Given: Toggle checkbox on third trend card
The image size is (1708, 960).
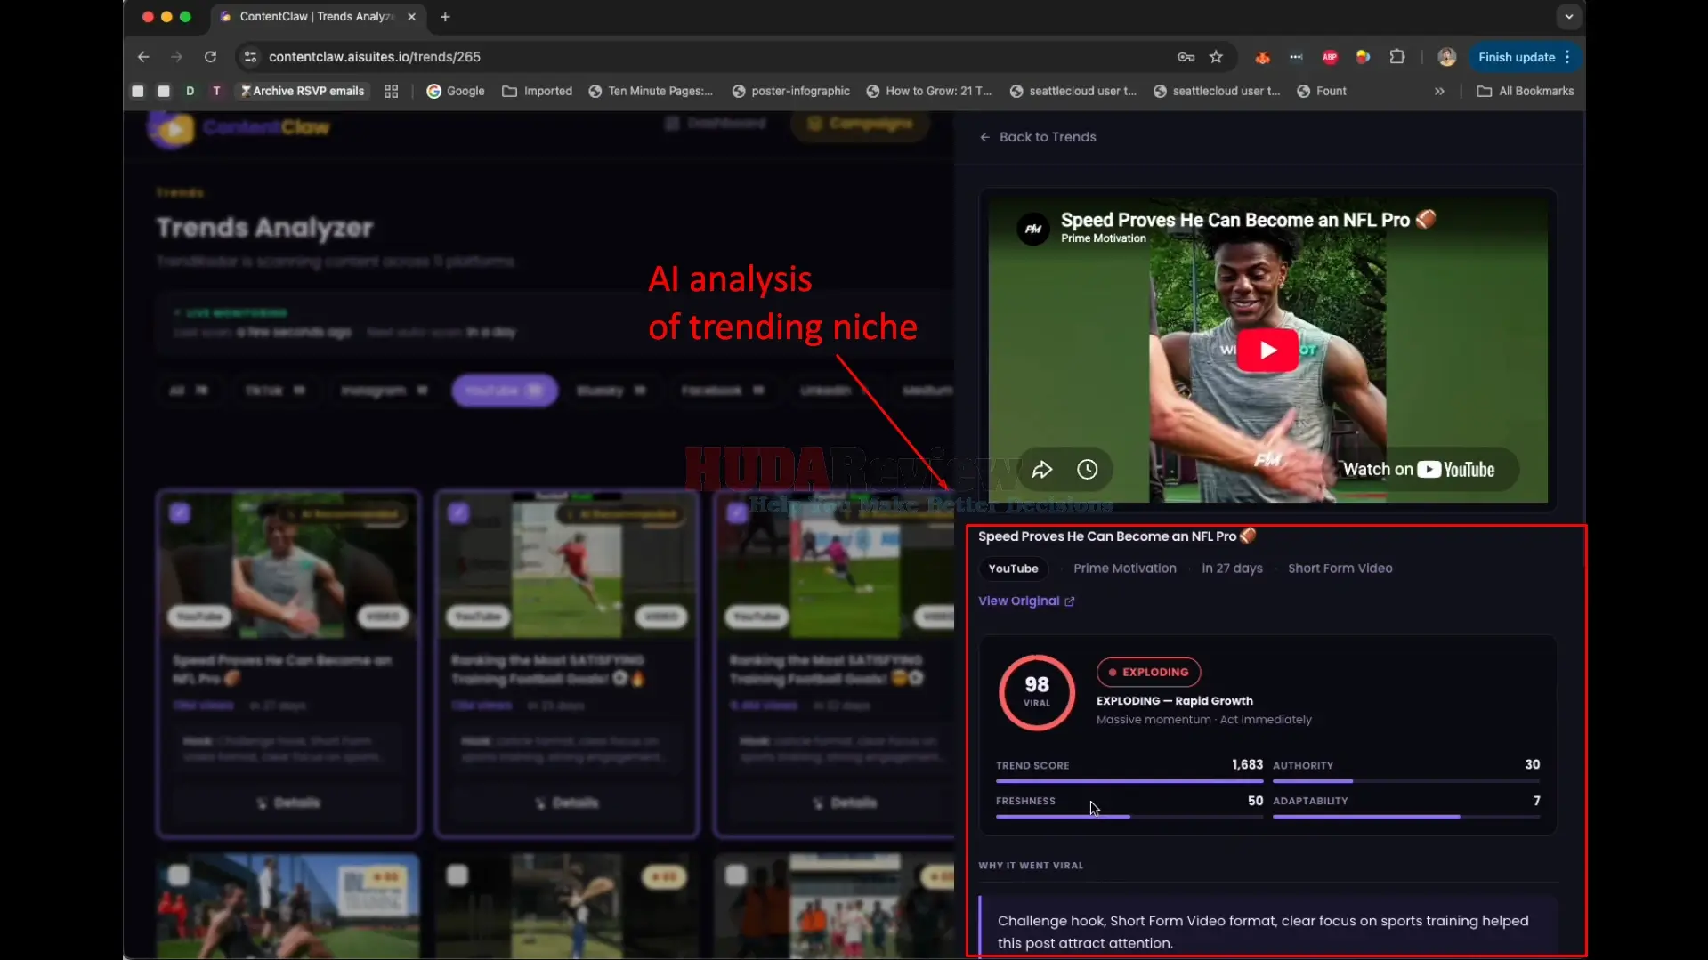Looking at the screenshot, I should [x=737, y=513].
